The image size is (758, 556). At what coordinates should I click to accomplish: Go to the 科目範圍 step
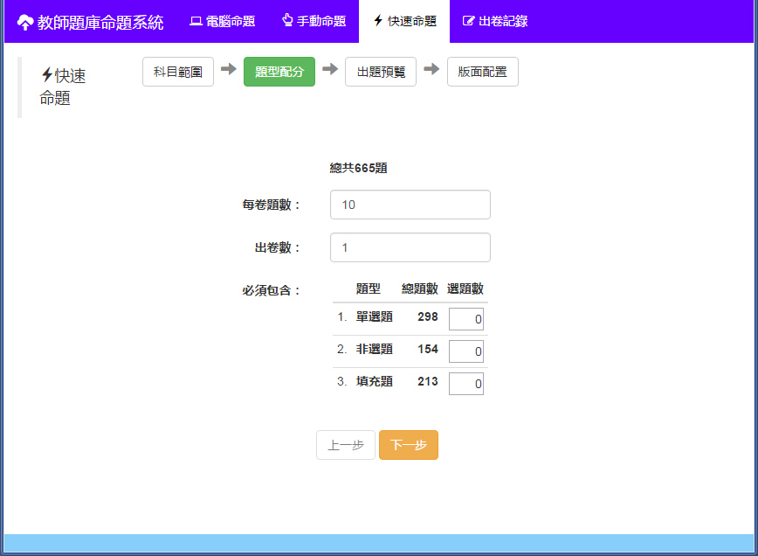(178, 72)
